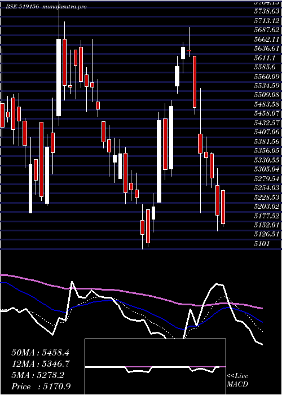Select the 5305.04 price axis label
282x395 pixels.
click(267, 169)
